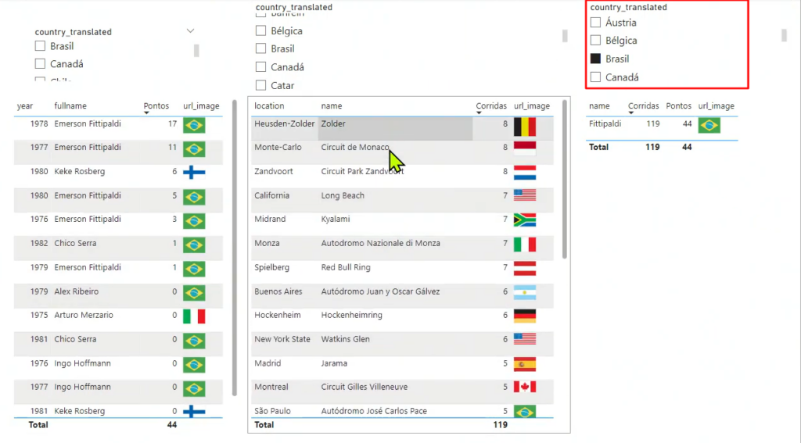Tick the Catar checkbox
Screen dimensions: 801x443
point(261,85)
